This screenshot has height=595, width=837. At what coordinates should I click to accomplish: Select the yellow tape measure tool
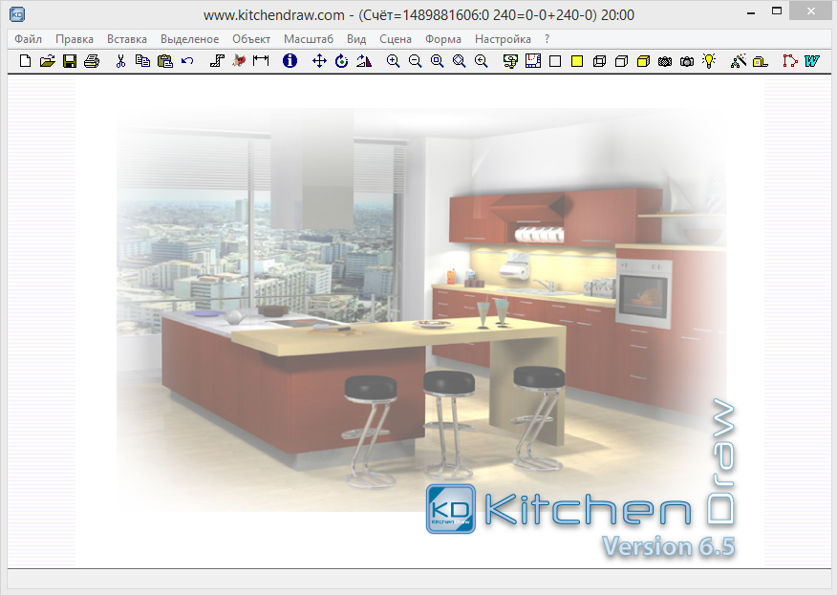(x=761, y=61)
